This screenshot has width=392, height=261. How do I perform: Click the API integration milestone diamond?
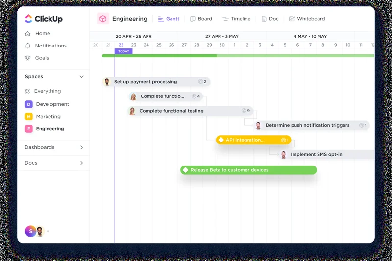(221, 140)
